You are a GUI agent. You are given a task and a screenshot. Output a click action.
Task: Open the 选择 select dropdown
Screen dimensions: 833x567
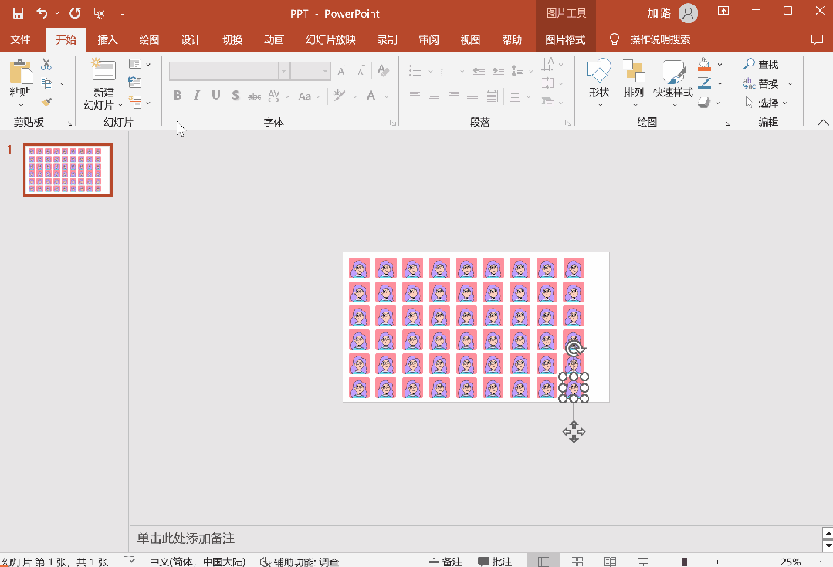click(766, 103)
